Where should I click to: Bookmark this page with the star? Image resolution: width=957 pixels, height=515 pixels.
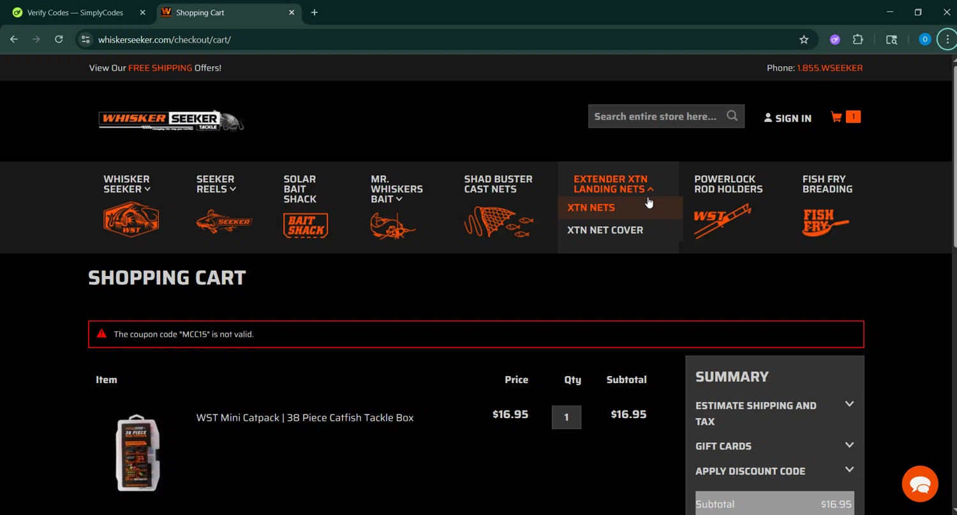[804, 40]
